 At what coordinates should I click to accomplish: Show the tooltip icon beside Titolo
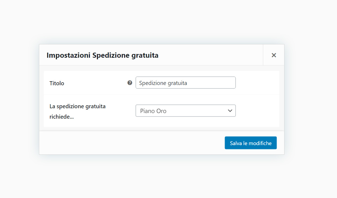pos(130,83)
